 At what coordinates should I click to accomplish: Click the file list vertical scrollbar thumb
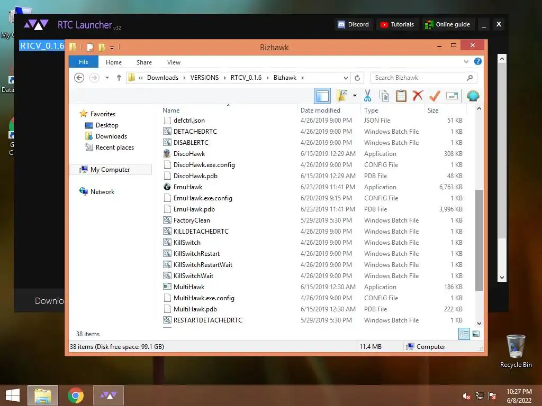tap(479, 240)
